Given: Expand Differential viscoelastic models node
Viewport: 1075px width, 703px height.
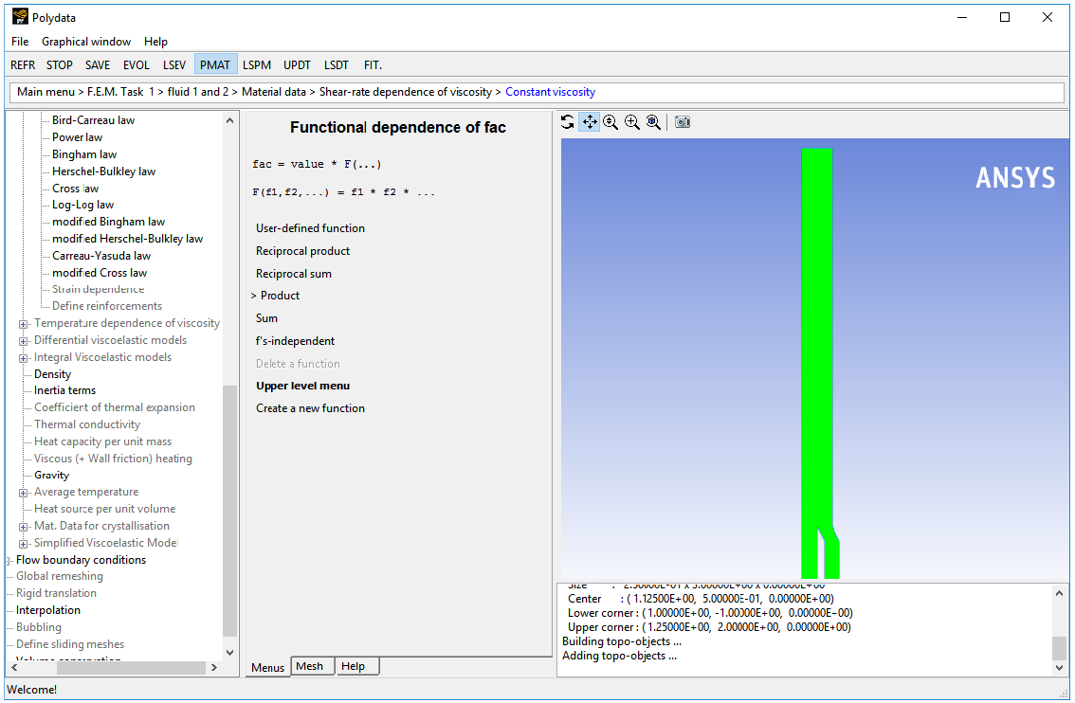Looking at the screenshot, I should [24, 341].
